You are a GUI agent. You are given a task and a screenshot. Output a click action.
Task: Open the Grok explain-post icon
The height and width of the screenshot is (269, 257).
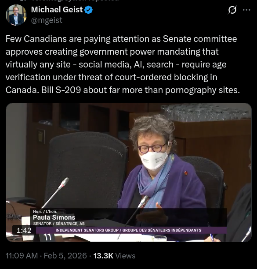(232, 10)
